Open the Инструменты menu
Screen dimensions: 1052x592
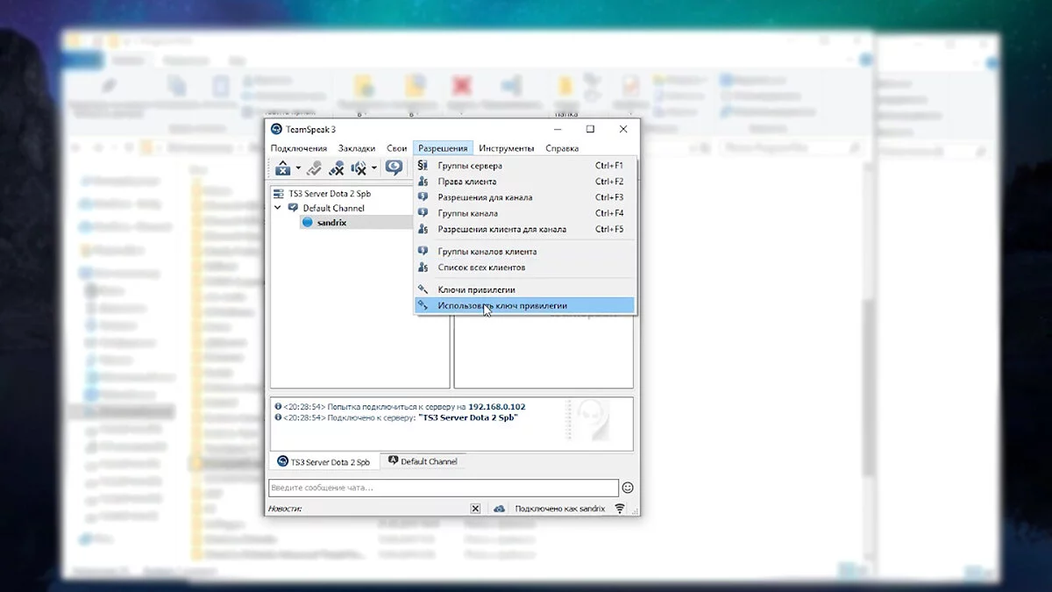pyautogui.click(x=506, y=148)
